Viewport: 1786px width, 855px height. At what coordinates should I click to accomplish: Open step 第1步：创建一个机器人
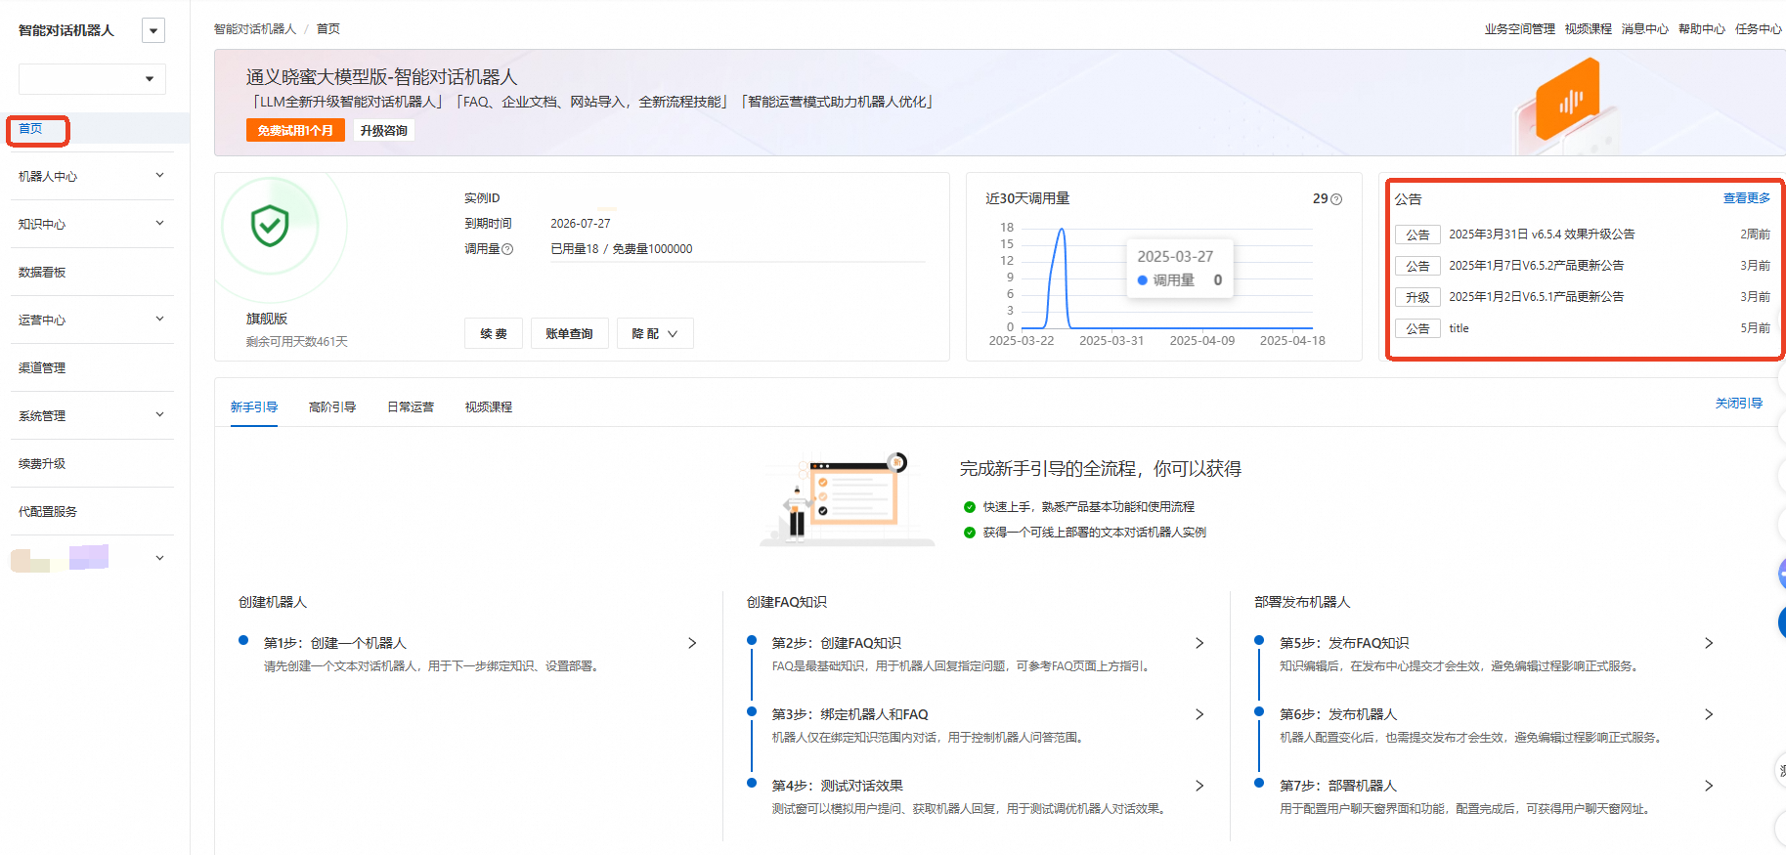(335, 643)
